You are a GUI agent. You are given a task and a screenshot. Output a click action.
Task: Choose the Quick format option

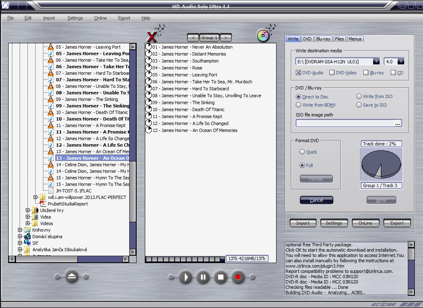[x=302, y=152]
